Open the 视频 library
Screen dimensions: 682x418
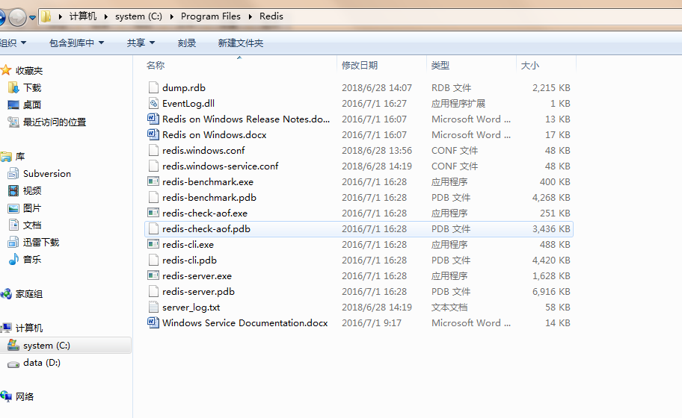(32, 190)
